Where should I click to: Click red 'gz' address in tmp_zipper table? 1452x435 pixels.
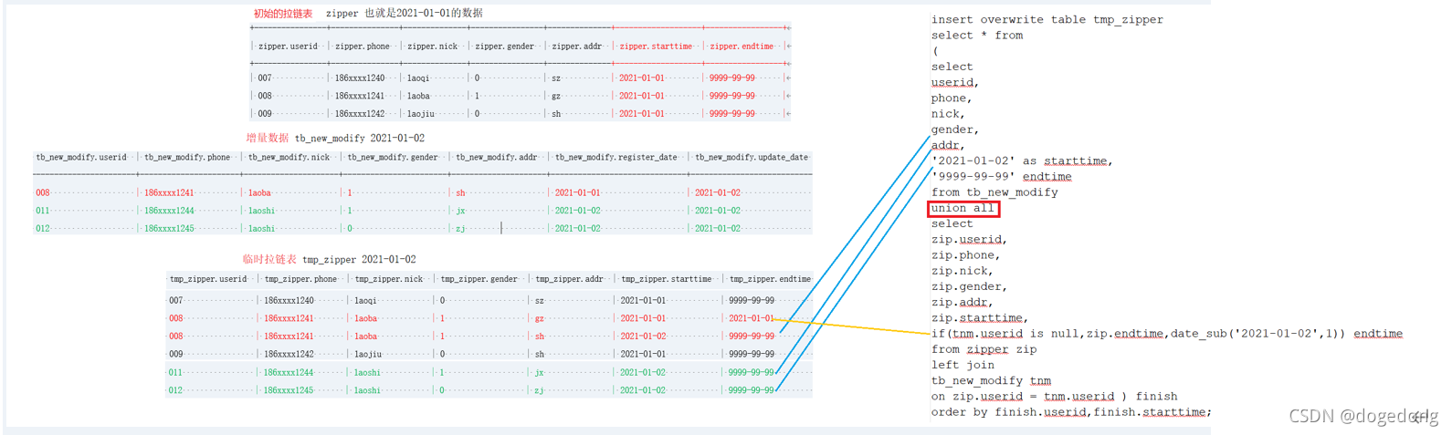540,319
